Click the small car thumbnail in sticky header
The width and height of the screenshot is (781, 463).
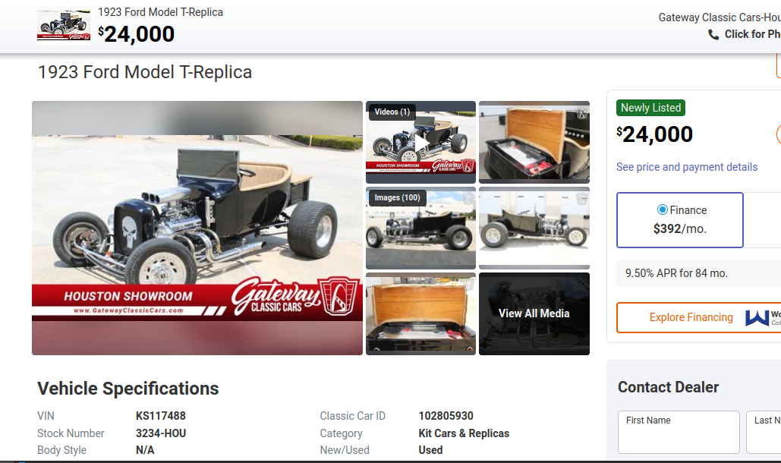64,27
